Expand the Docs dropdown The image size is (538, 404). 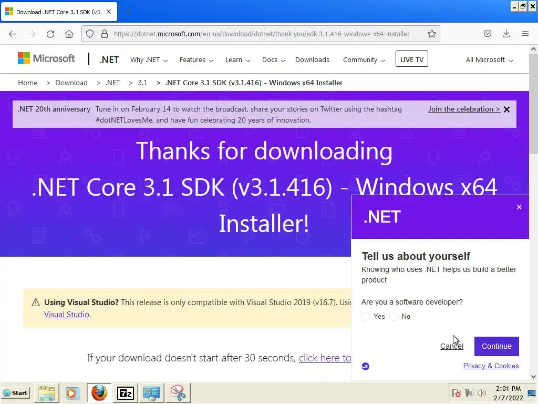pyautogui.click(x=273, y=60)
